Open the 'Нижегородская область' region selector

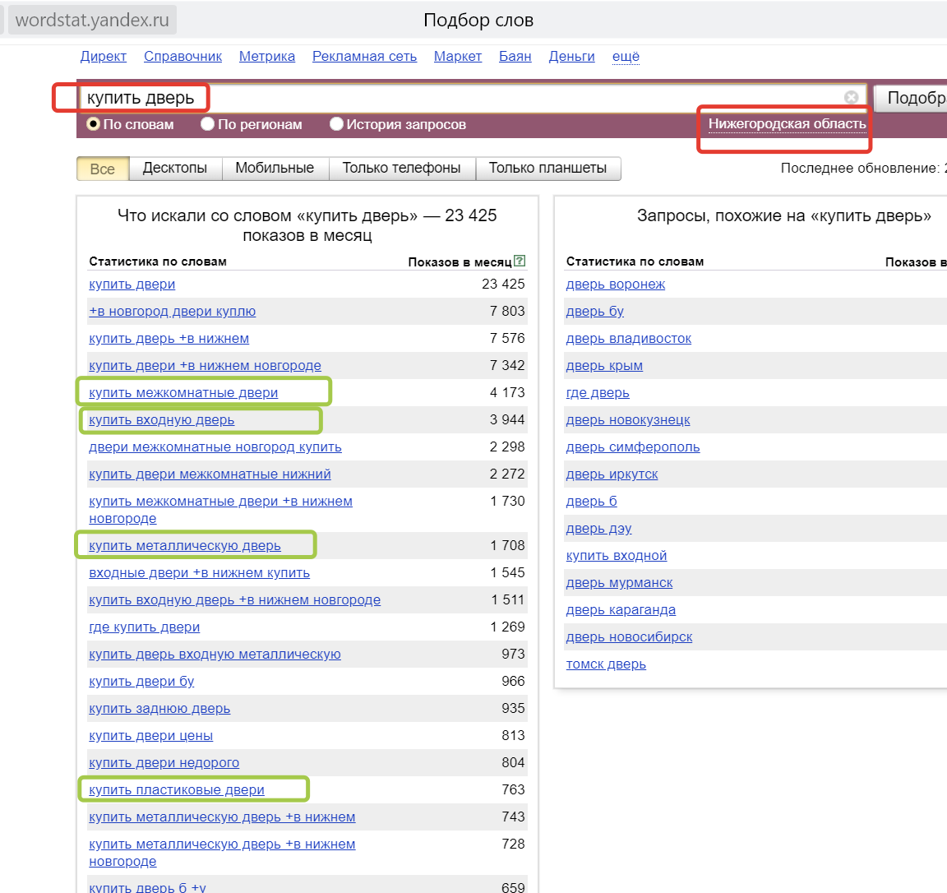pyautogui.click(x=787, y=124)
